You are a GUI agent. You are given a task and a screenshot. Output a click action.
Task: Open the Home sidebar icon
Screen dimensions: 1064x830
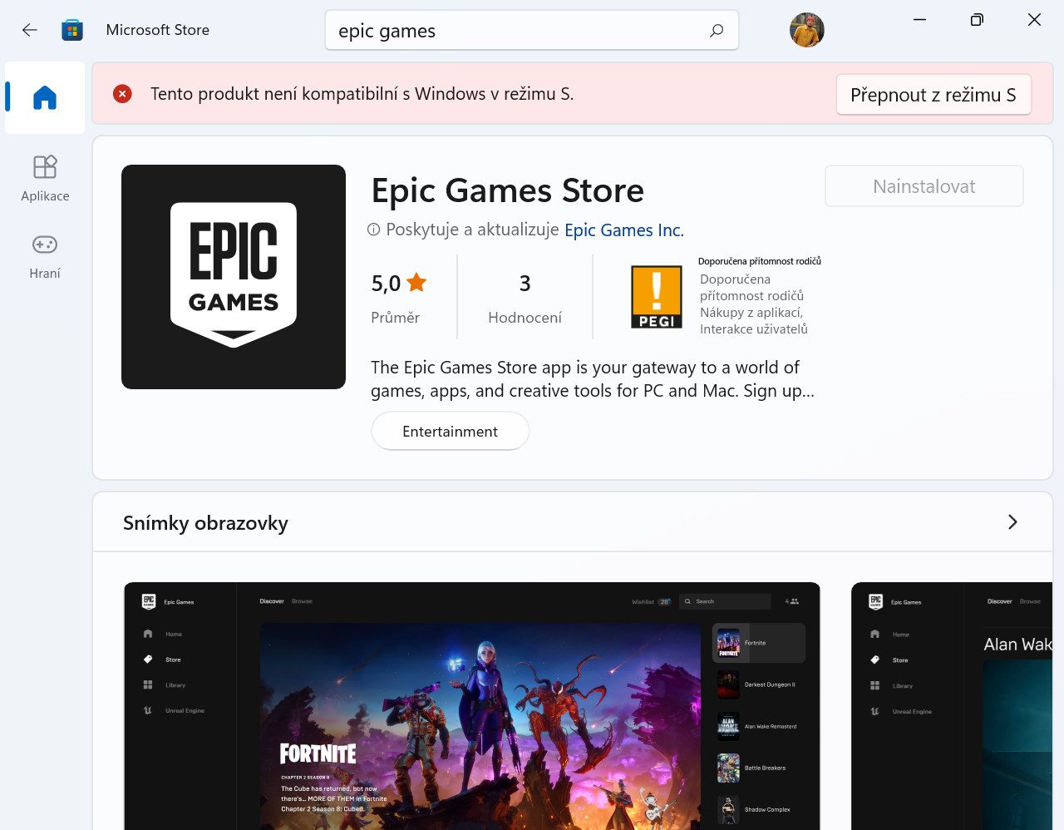tap(45, 98)
